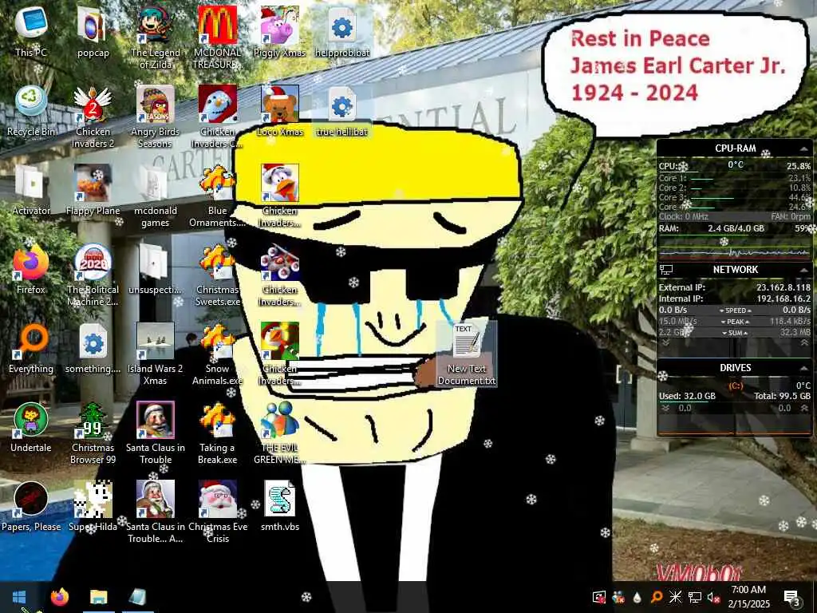Click THE EVIL GREEN ME... messenger icon
This screenshot has height=613, width=817.
[280, 433]
